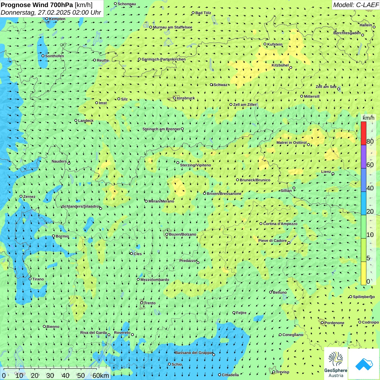
Task: Click the Tirano label
Action: coord(38,279)
